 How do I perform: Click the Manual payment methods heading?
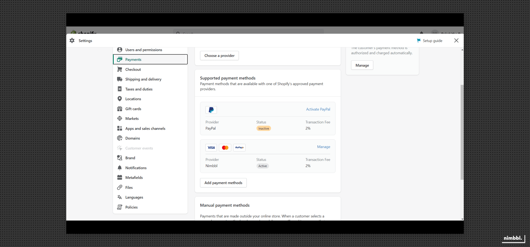click(x=225, y=205)
